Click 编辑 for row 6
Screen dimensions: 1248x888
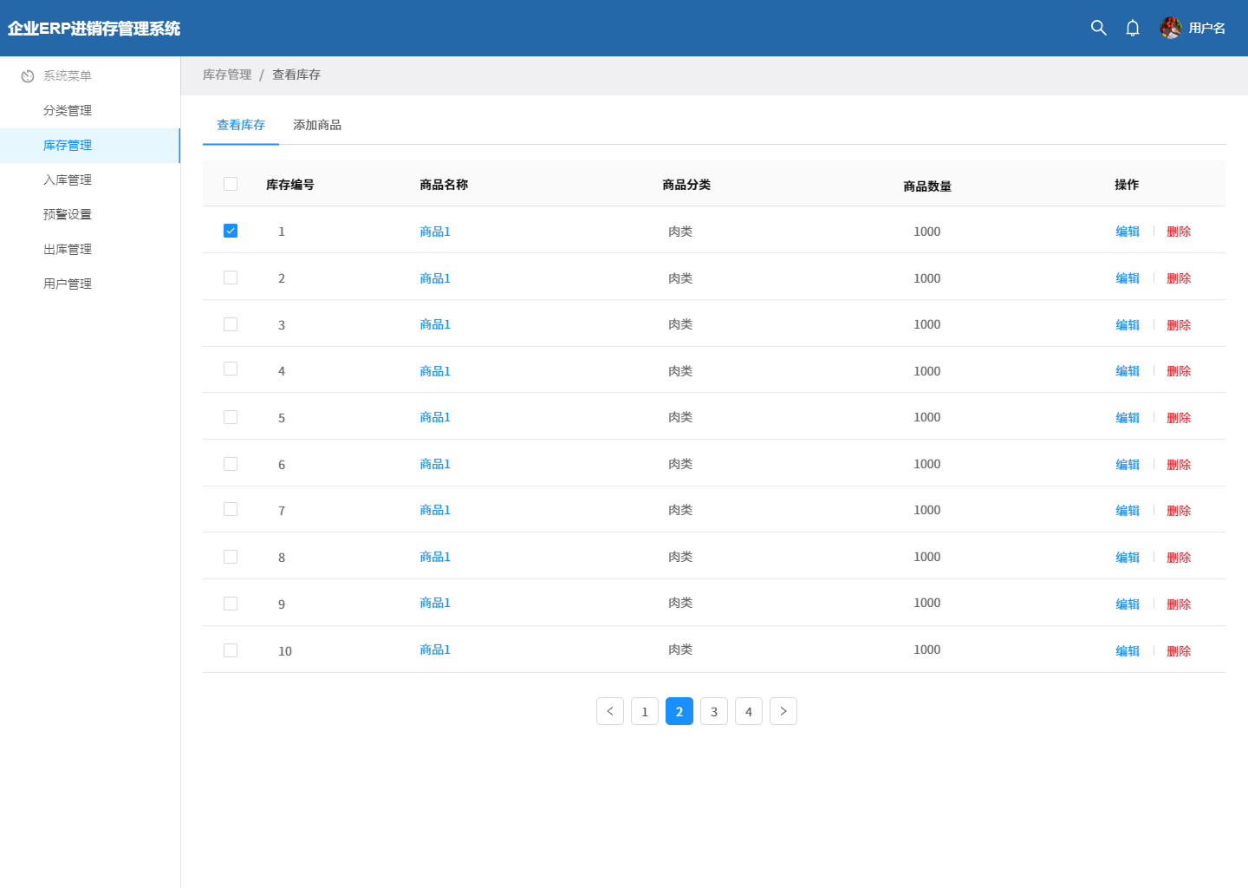click(x=1128, y=465)
